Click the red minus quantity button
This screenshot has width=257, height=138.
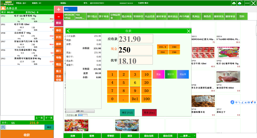point(58,16)
